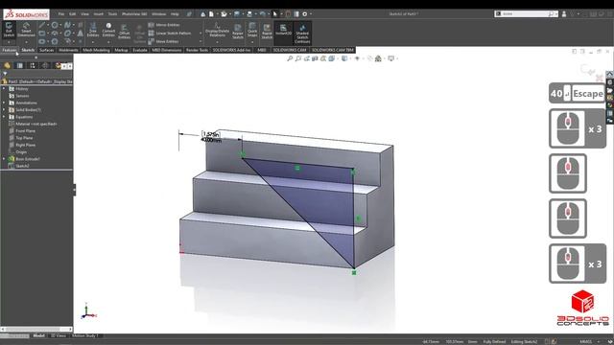The height and width of the screenshot is (345, 614).
Task: Click the feature tree horizontal scrollbar
Action: click(36, 329)
